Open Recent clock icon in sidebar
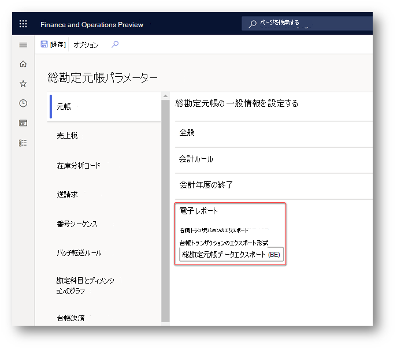The width and height of the screenshot is (397, 350). [x=23, y=103]
